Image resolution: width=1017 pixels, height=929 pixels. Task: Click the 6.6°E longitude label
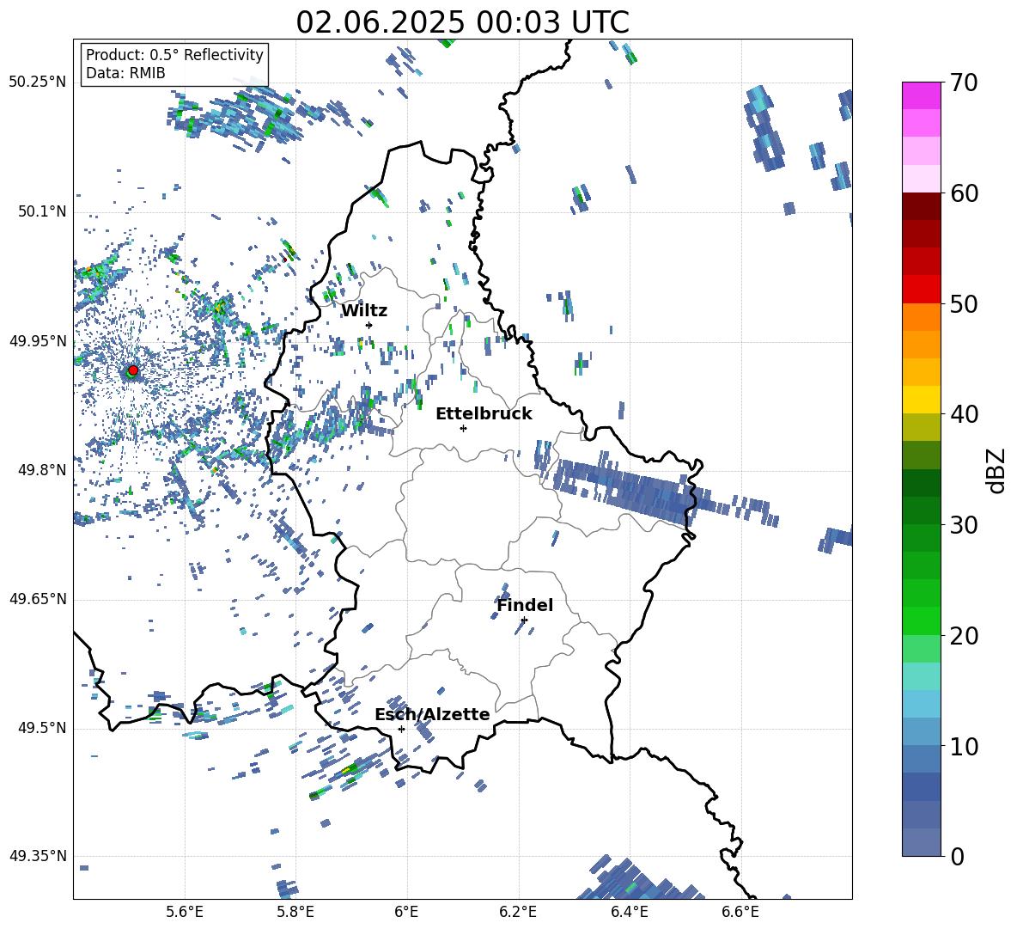[x=740, y=913]
